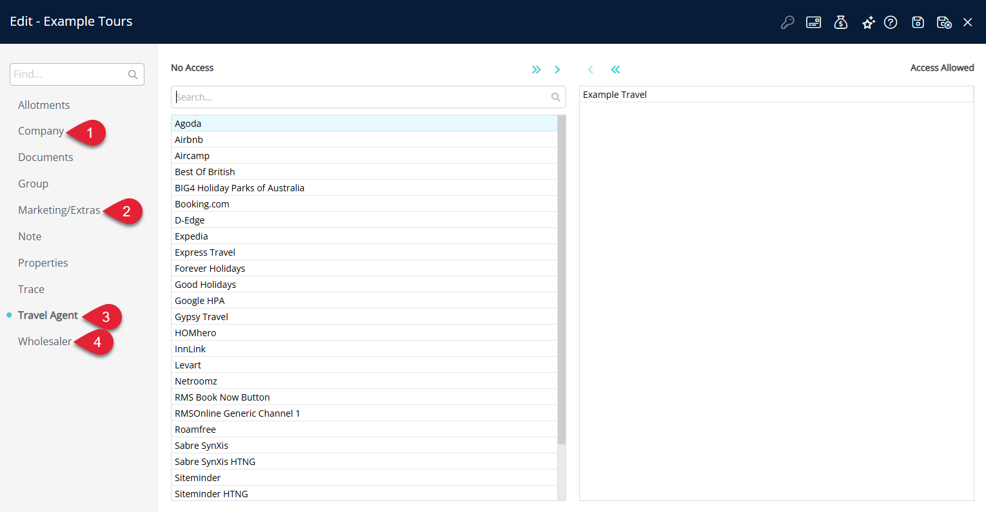The height and width of the screenshot is (512, 986).
Task: Close the Edit - Example Tours window
Action: [x=968, y=23]
